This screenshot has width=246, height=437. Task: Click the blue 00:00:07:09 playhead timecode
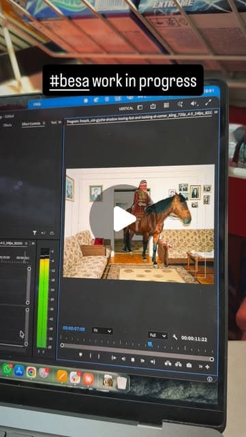point(74,329)
